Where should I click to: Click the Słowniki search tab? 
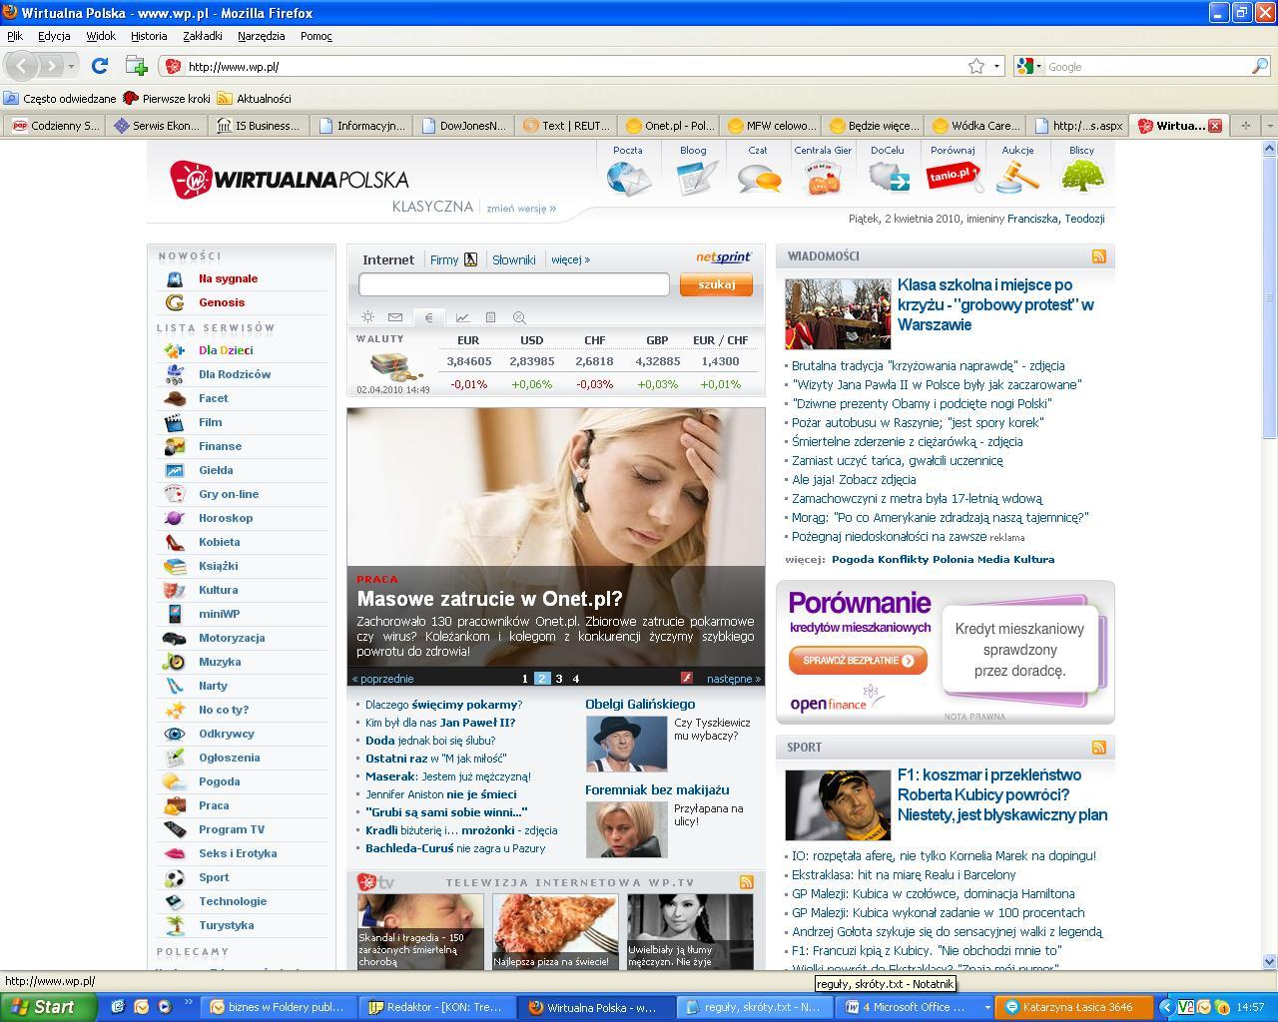tap(514, 259)
